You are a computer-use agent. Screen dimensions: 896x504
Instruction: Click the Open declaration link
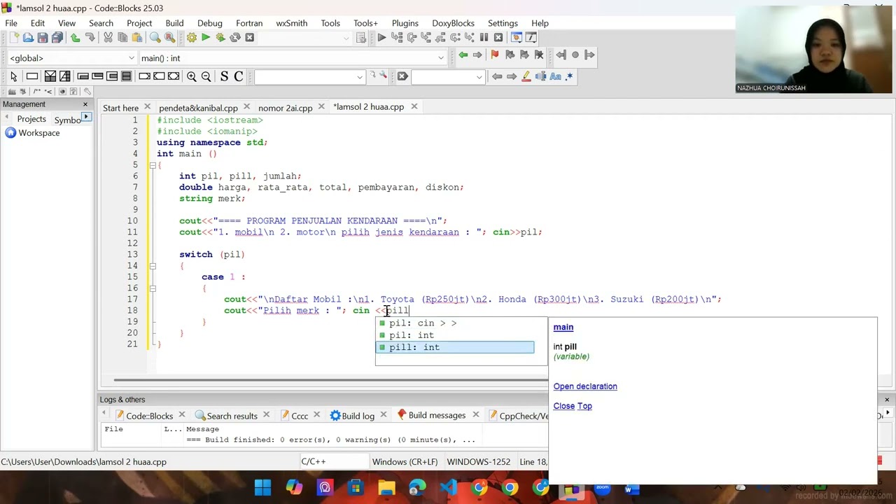(x=585, y=386)
